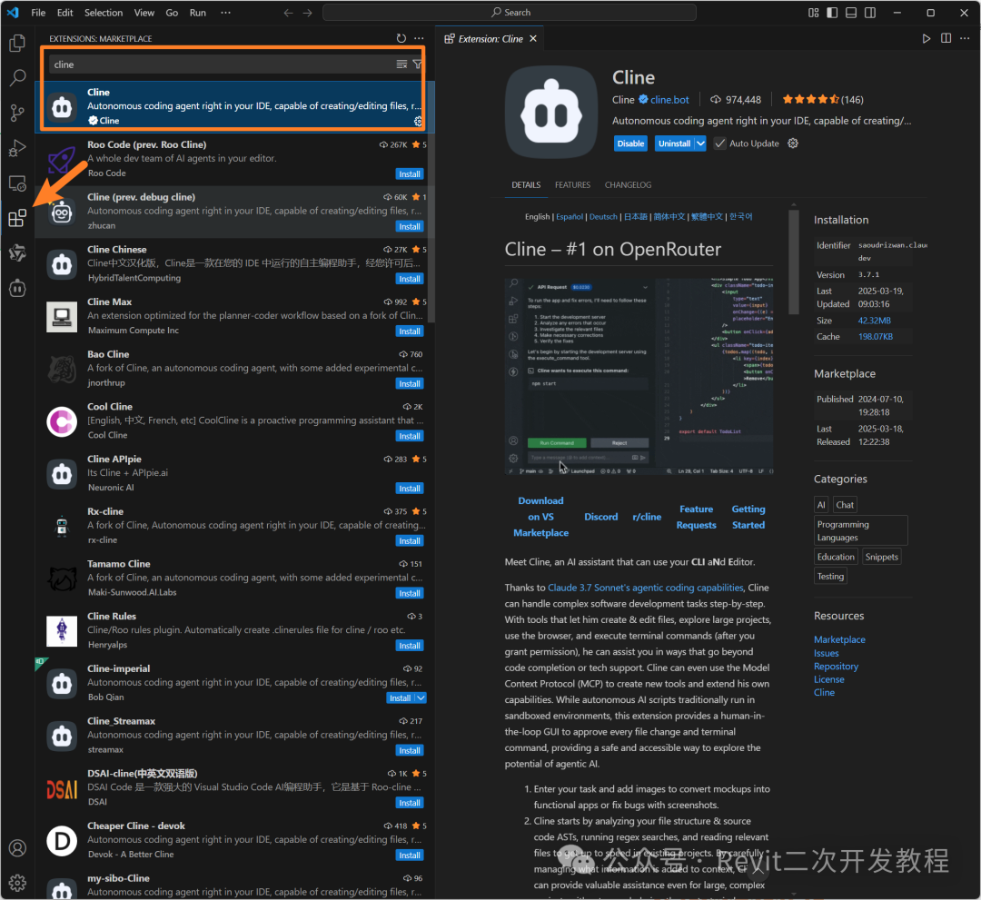
Task: Install the Bao Cline extension
Action: tap(410, 384)
